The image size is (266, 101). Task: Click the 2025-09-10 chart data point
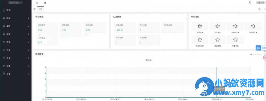click(x=217, y=97)
